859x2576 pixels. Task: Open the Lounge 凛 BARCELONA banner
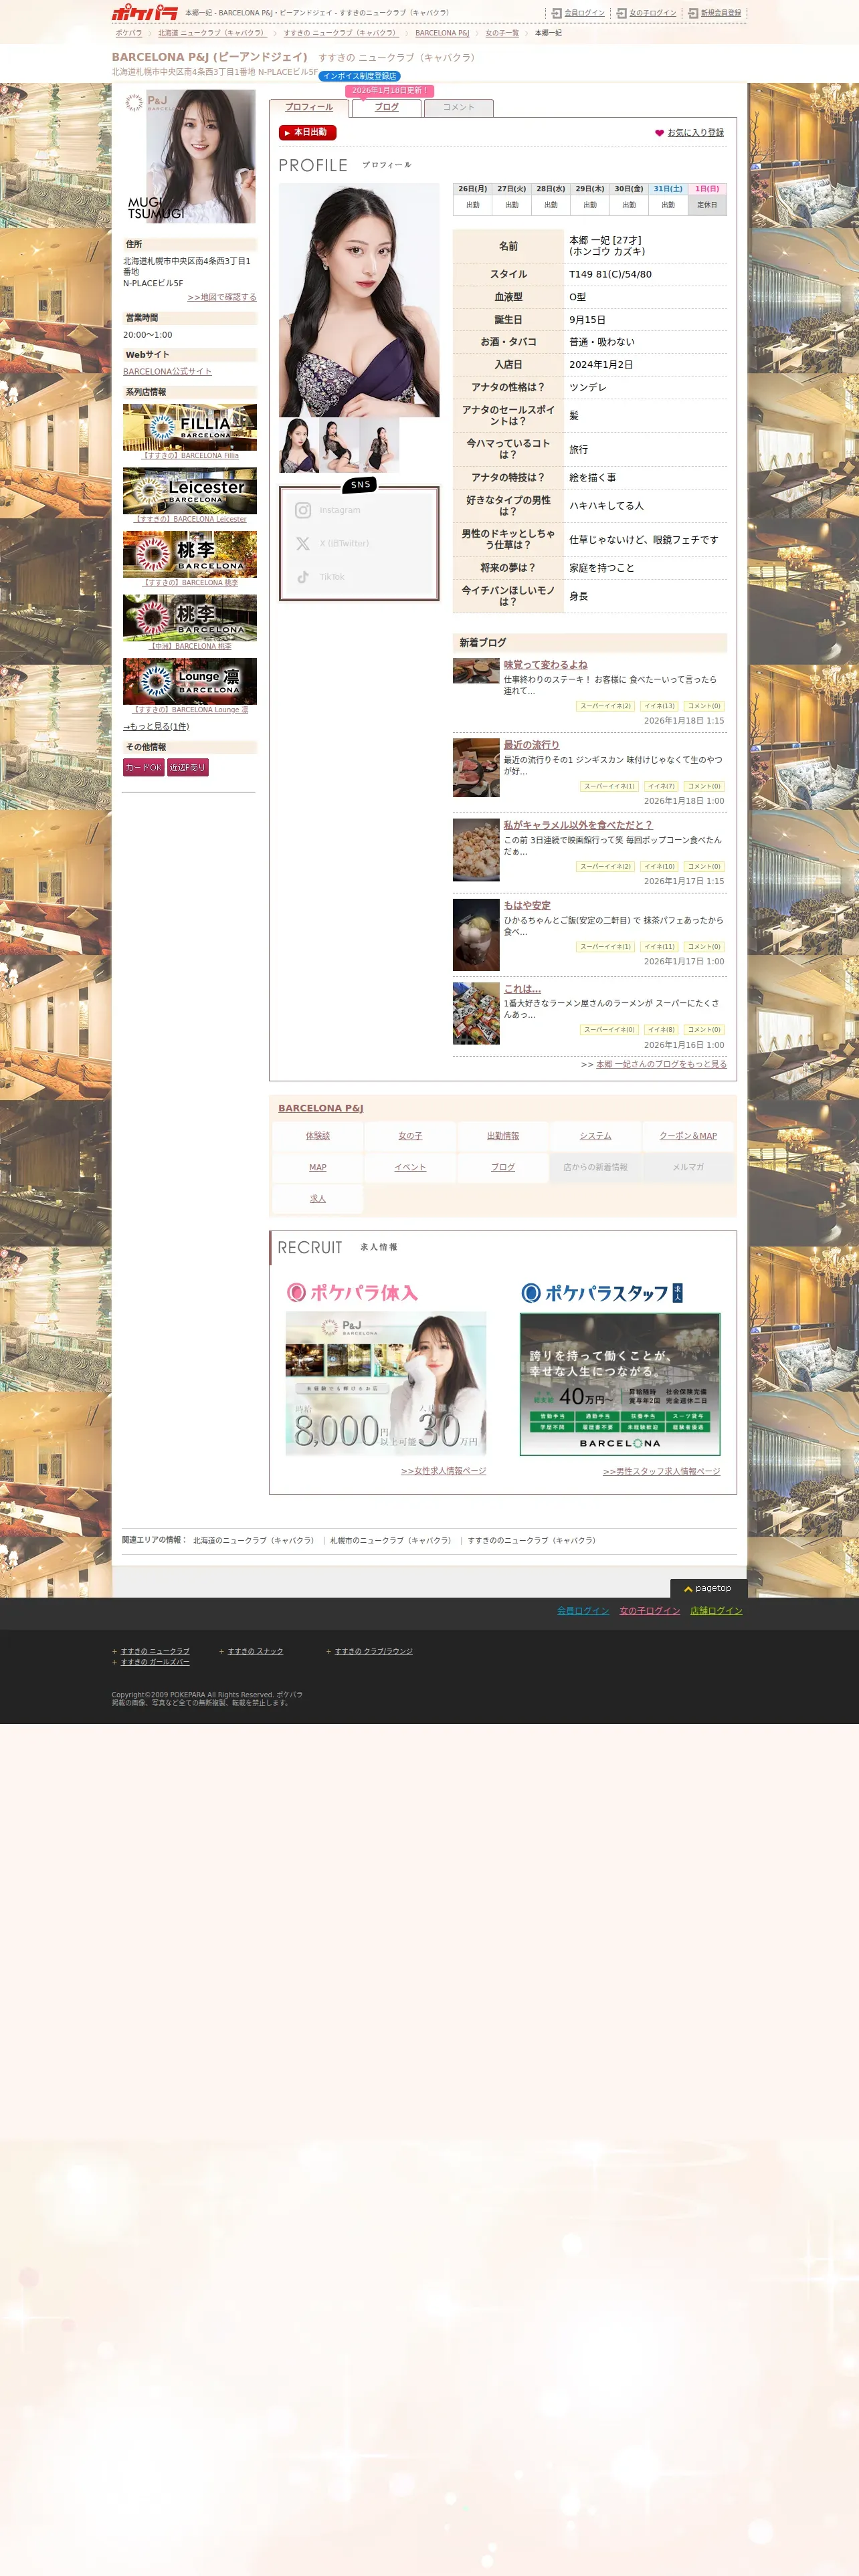[x=189, y=681]
